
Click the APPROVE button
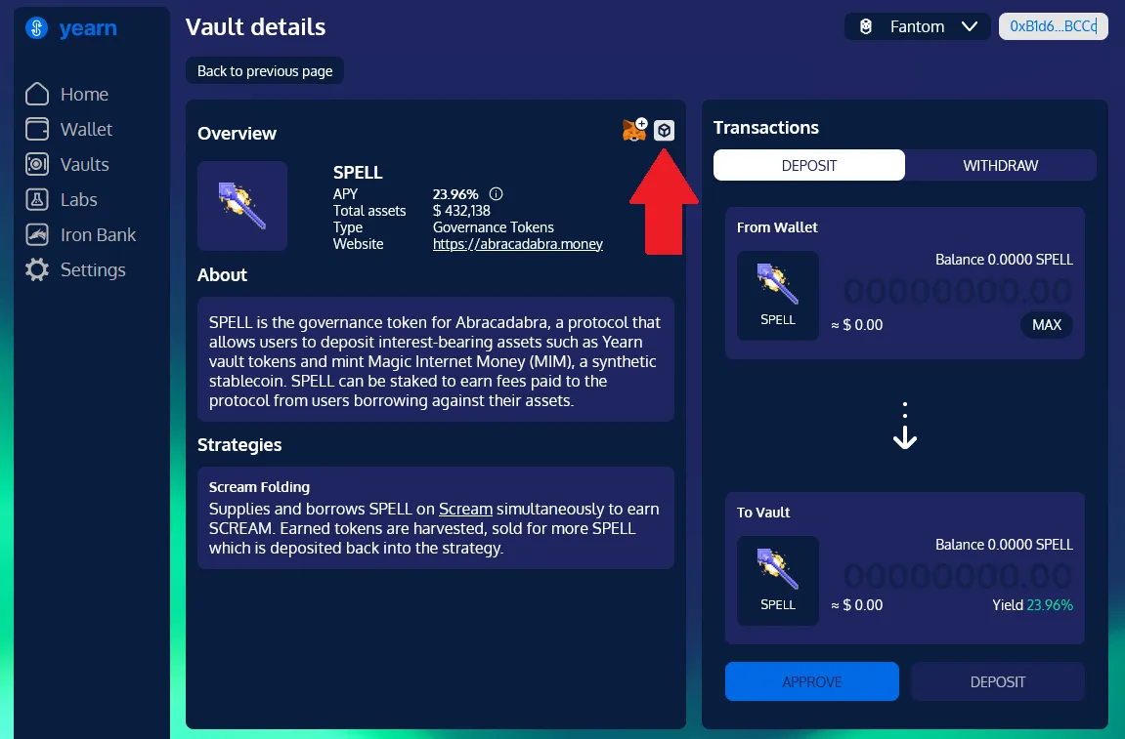tap(812, 681)
